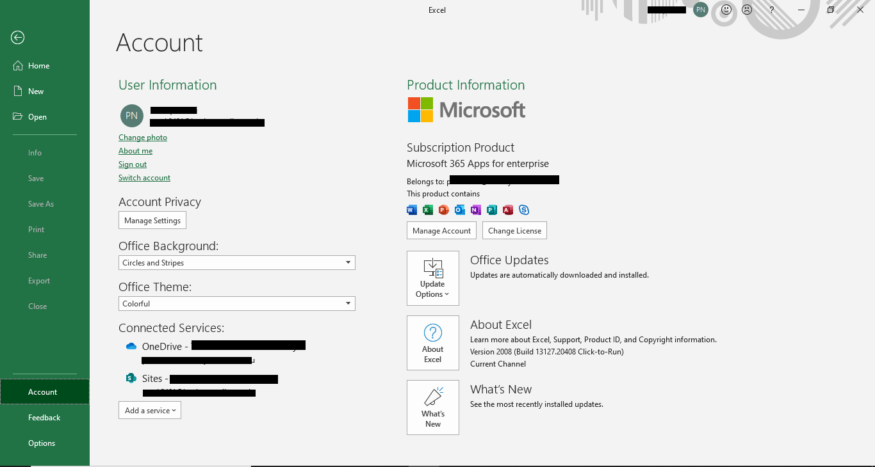Click the What's New button
875x467 pixels.
pos(433,408)
